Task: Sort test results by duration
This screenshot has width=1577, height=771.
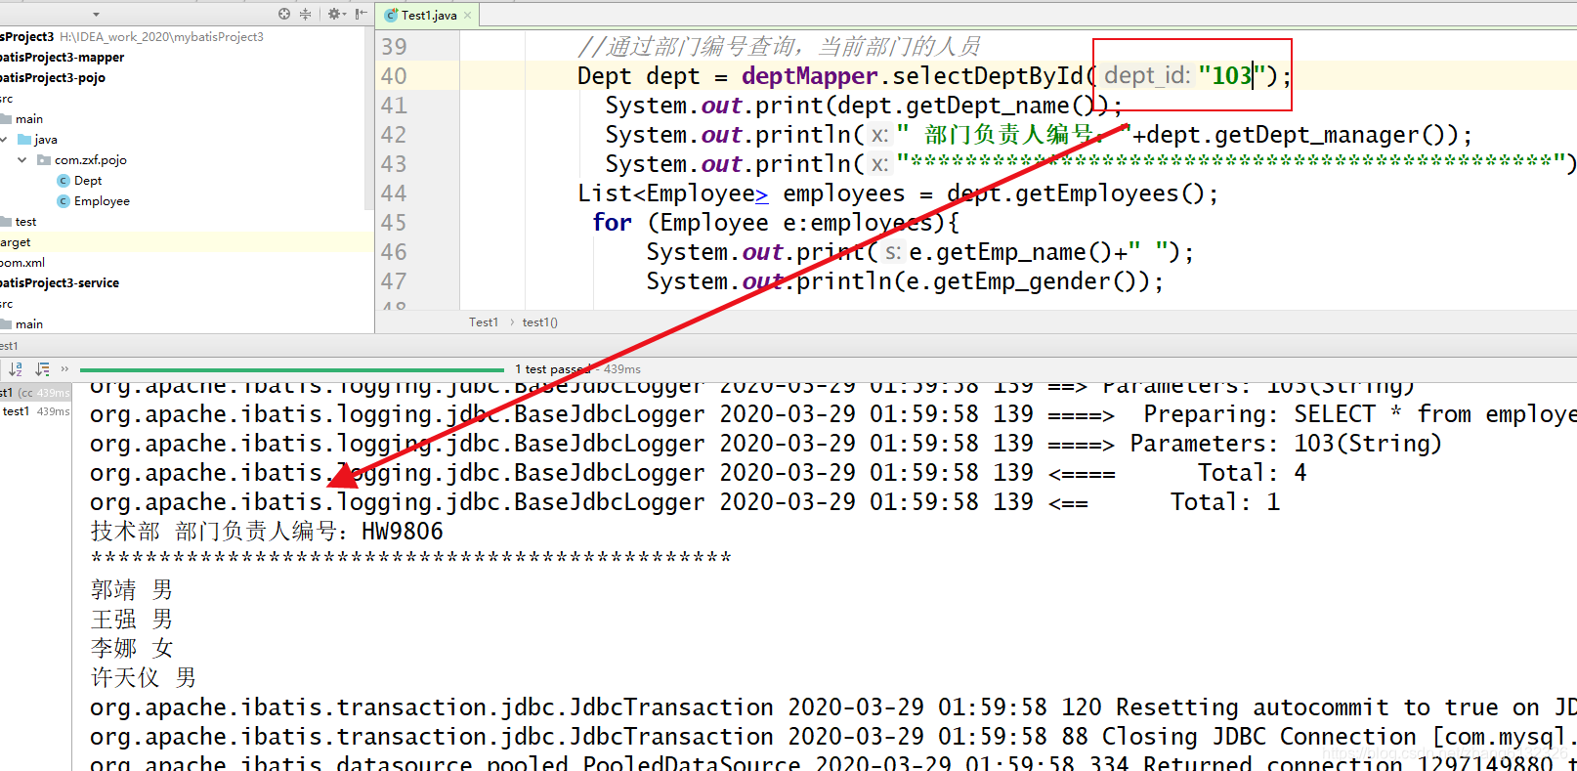Action: click(42, 369)
